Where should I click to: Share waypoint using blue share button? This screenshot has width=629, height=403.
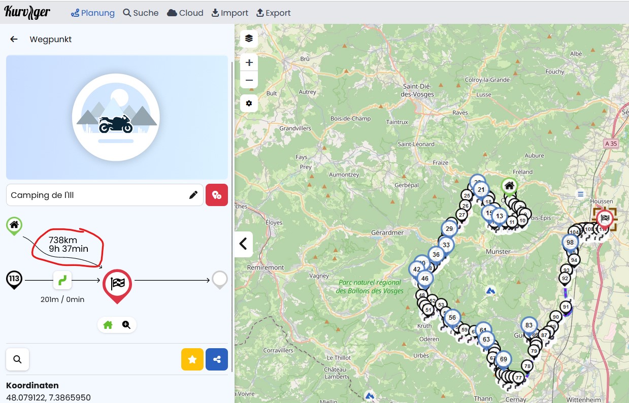(x=217, y=359)
